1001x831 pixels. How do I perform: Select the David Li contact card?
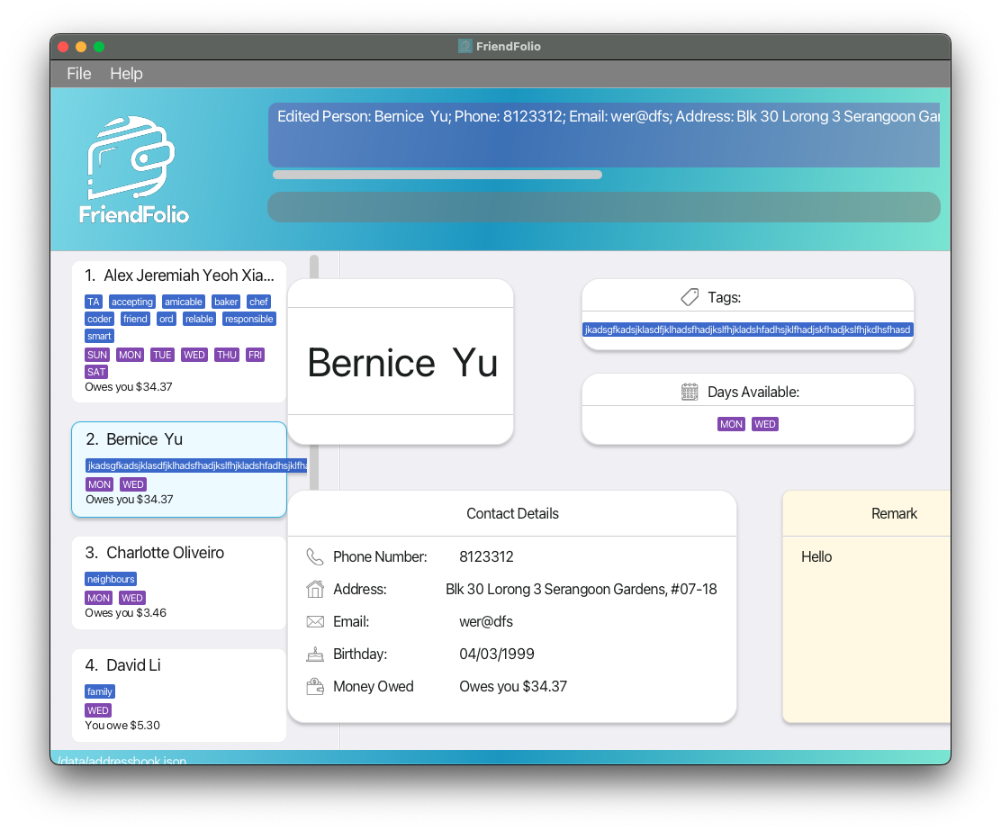tap(179, 696)
